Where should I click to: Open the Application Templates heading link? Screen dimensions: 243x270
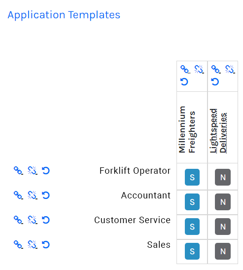coord(64,15)
